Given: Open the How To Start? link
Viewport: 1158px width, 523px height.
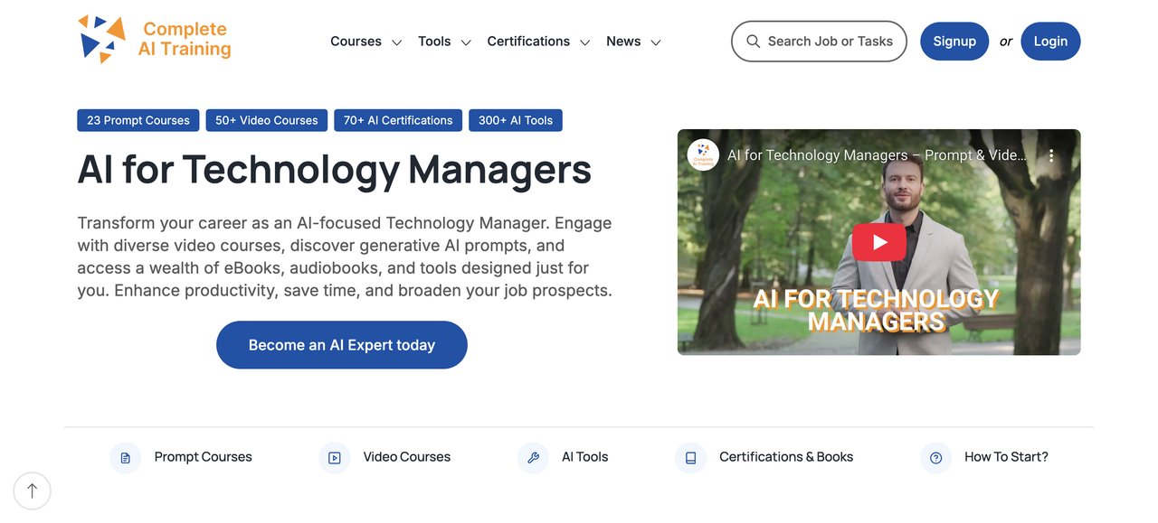Looking at the screenshot, I should (1007, 457).
